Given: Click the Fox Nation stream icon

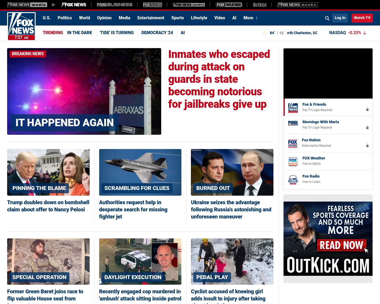Looking at the screenshot, I should 293,143.
